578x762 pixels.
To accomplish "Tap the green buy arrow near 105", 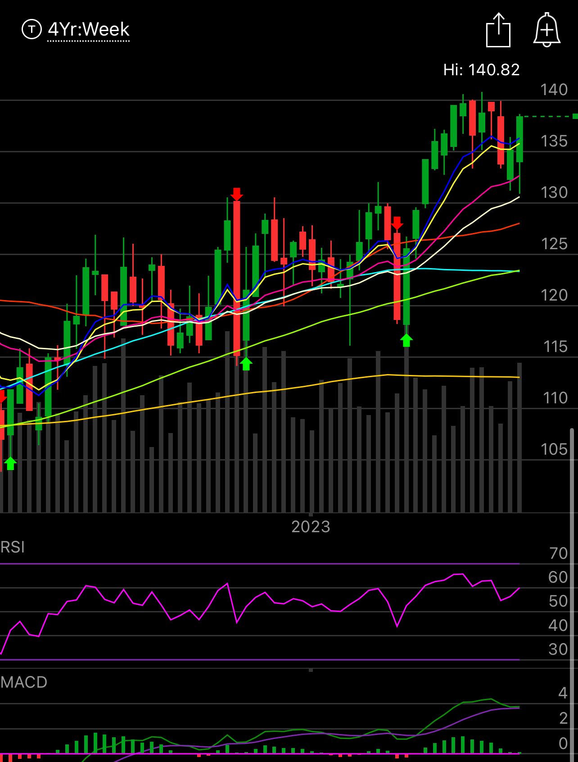I will (10, 463).
